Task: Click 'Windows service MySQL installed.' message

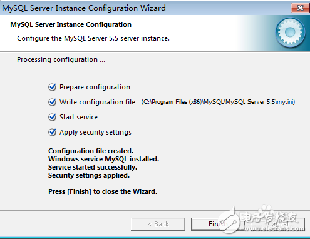Action: 103,159
